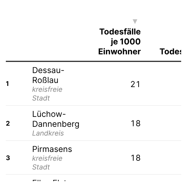The height and width of the screenshot is (187, 187).
Task: Click the word Einwohner in the column header
Action: pyautogui.click(x=120, y=52)
